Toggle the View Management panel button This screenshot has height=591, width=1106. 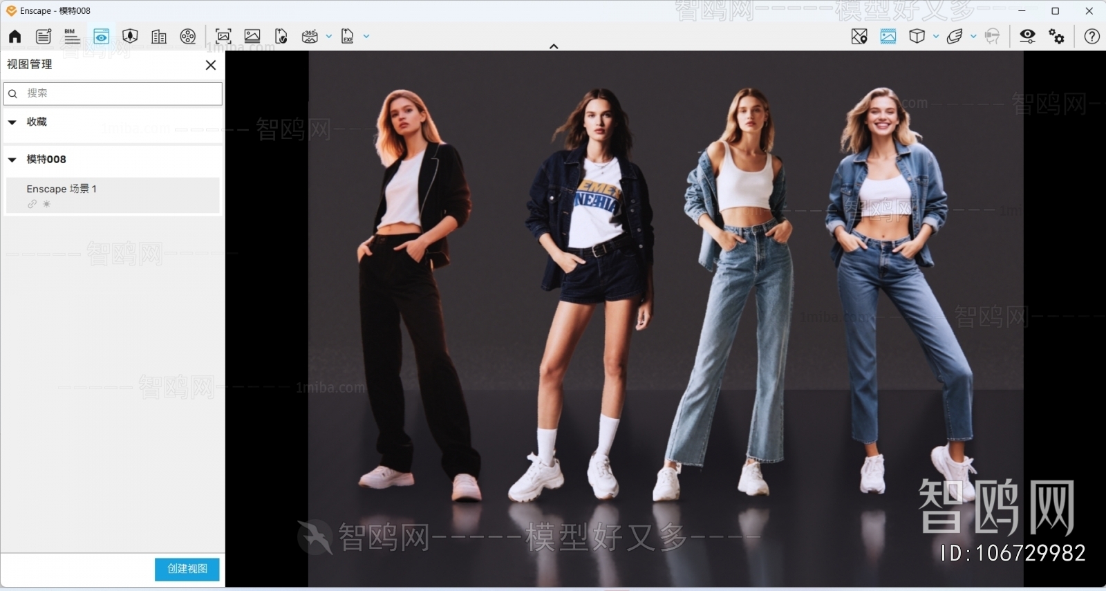[x=101, y=37]
